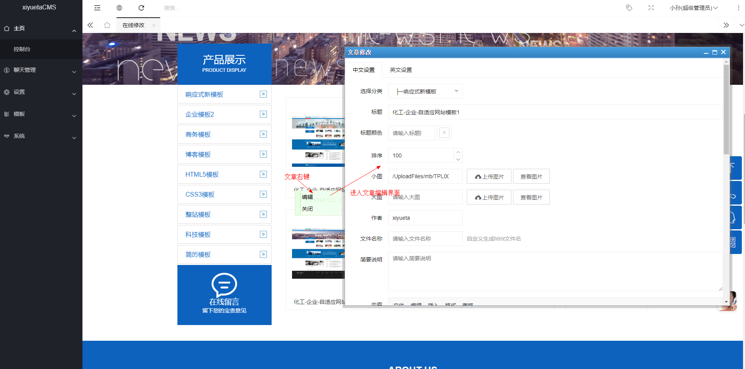745x369 pixels.
Task: Click the home icon beside the tab bar
Action: tap(107, 25)
